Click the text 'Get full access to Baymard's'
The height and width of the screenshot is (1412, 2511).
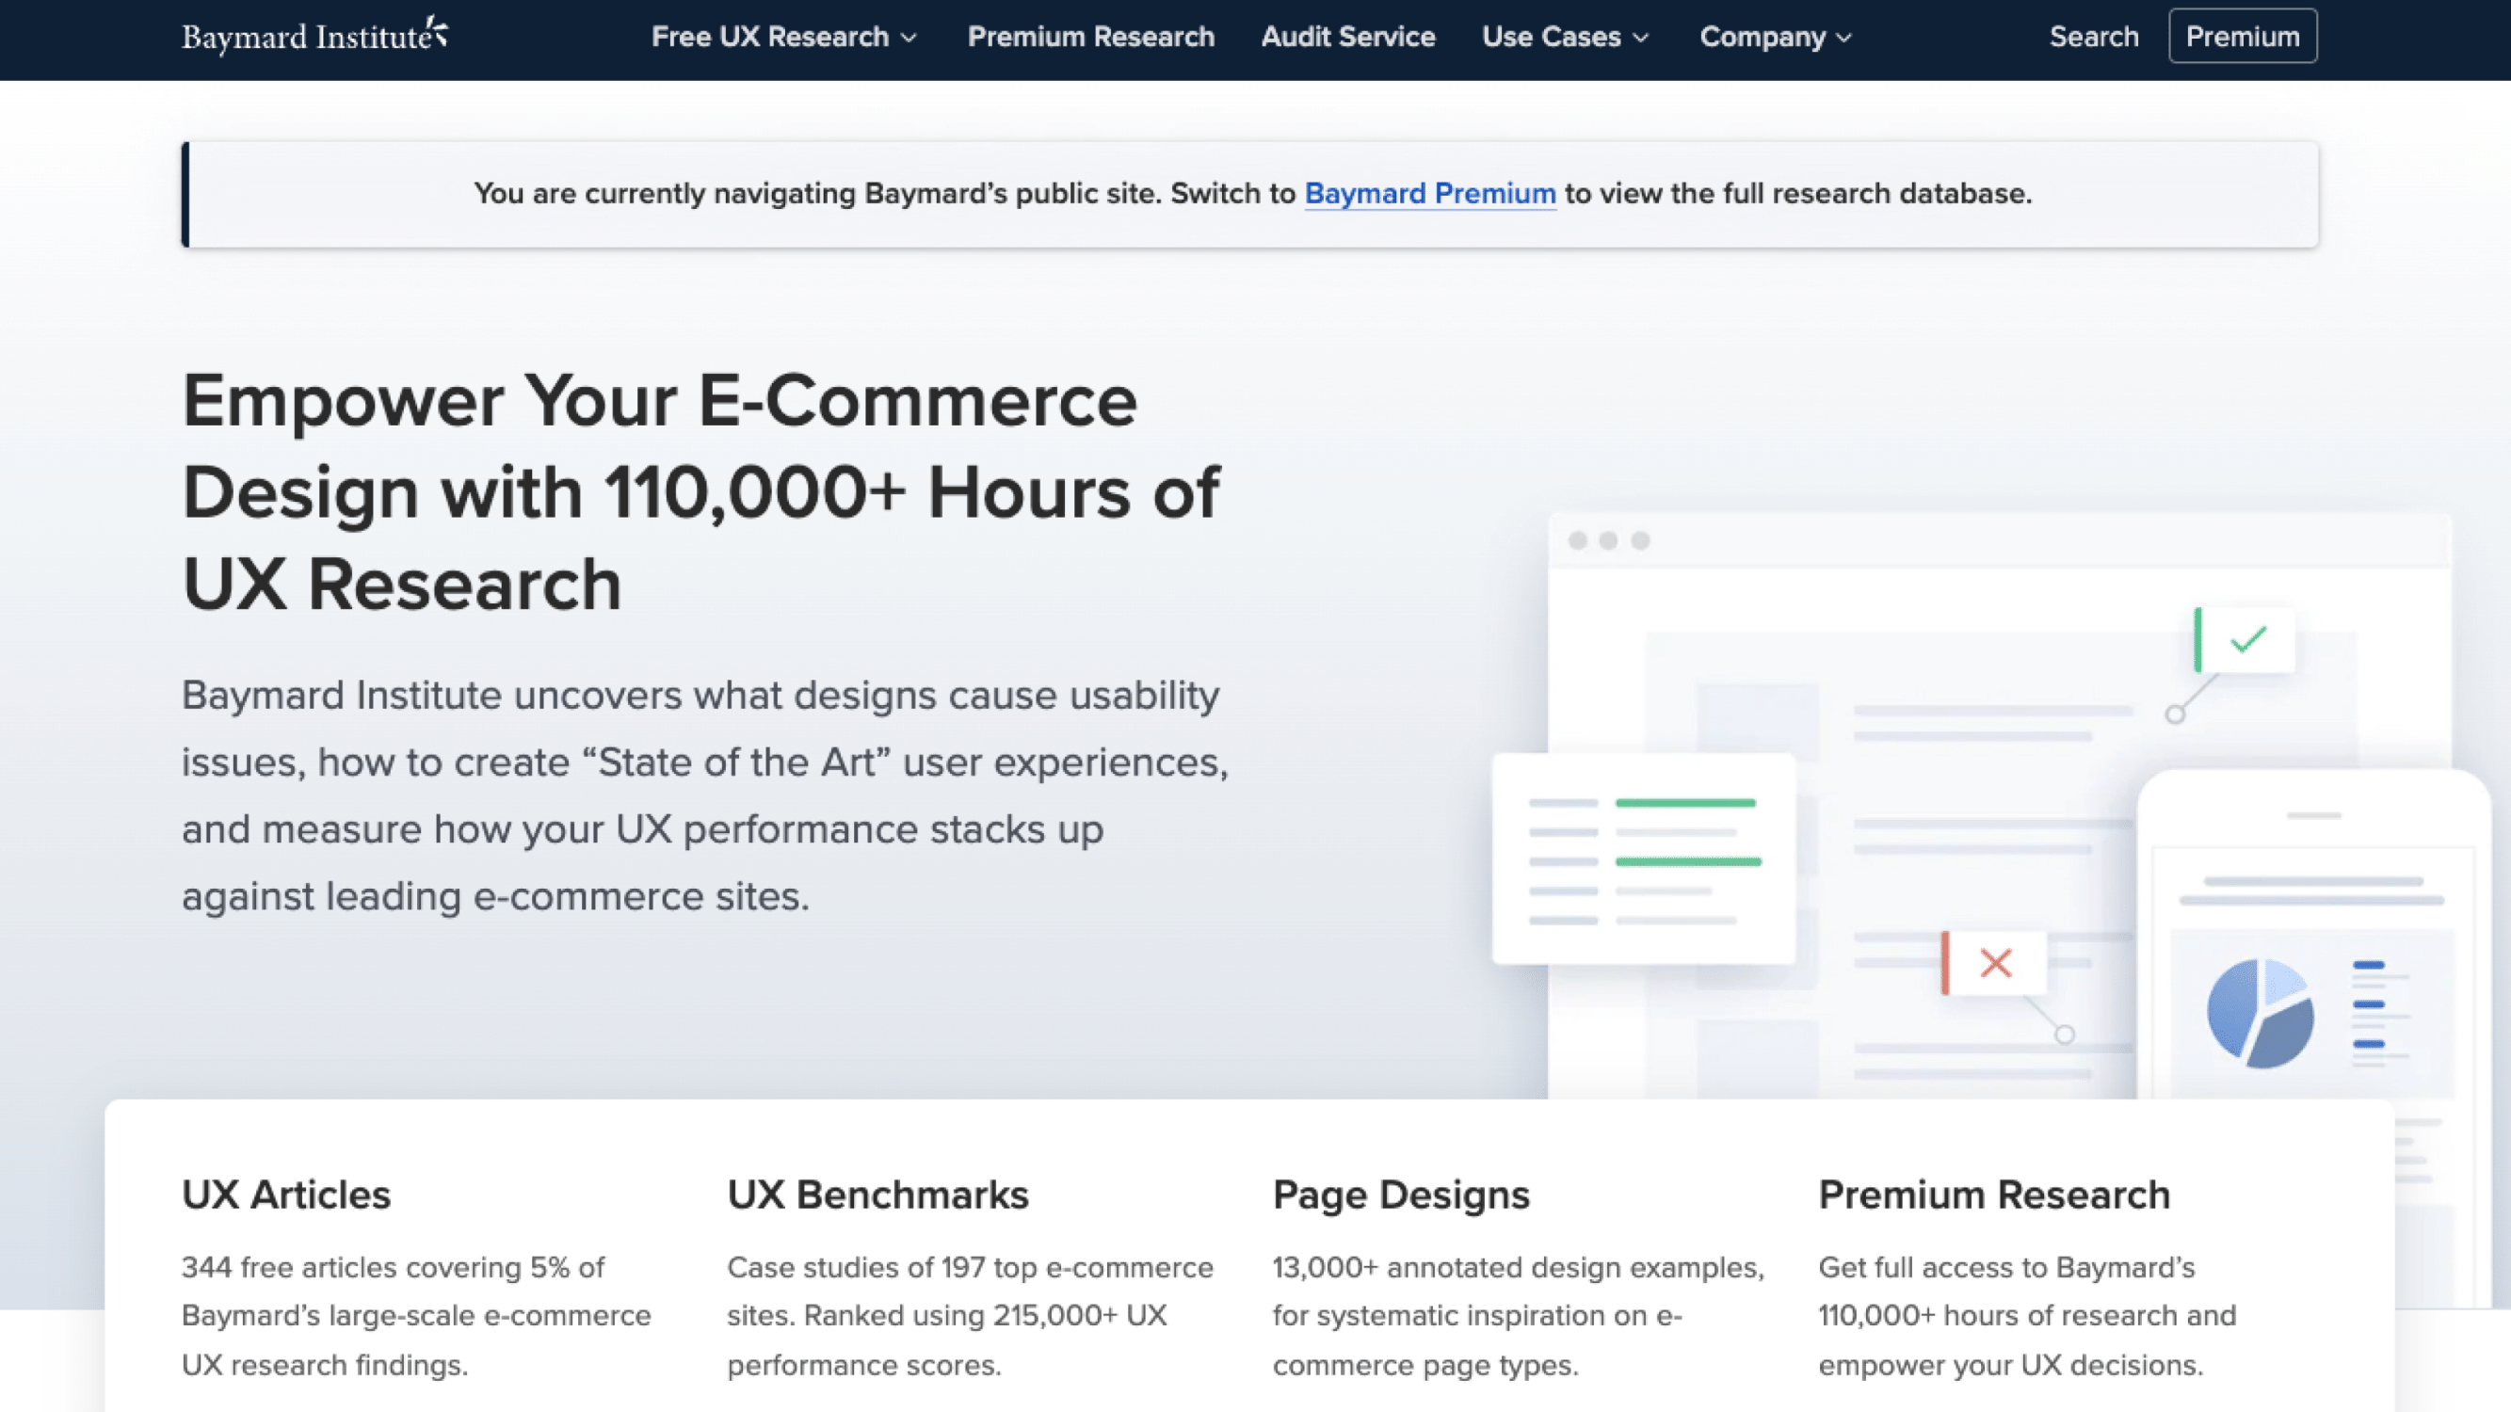pos(2006,1268)
